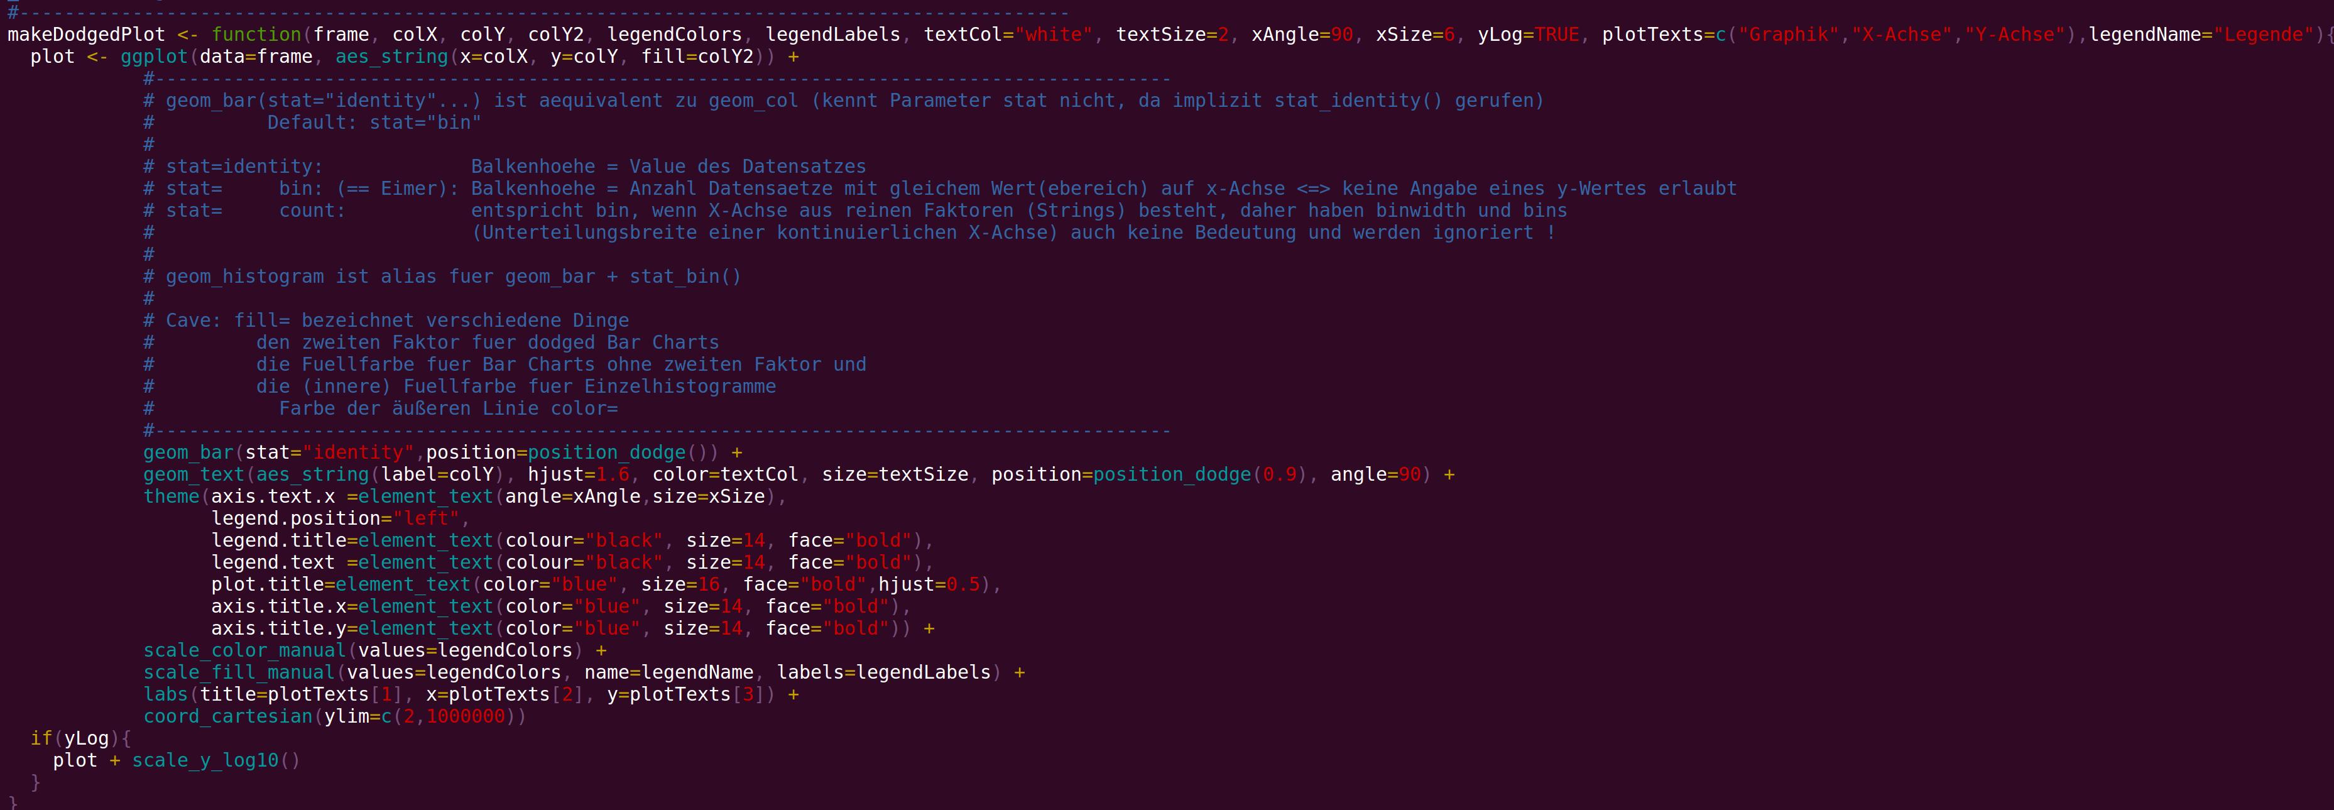Click comment line about geom_histogram alias
The width and height of the screenshot is (2334, 810).
pyautogui.click(x=442, y=276)
